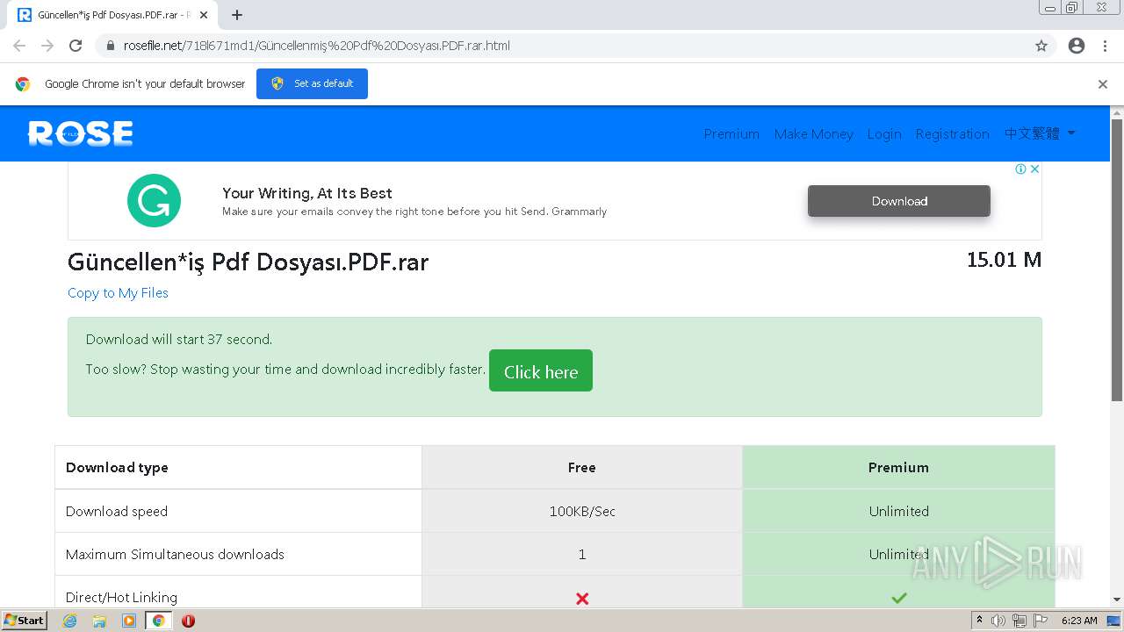This screenshot has width=1124, height=632.
Task: Click the Free column header
Action: click(581, 467)
